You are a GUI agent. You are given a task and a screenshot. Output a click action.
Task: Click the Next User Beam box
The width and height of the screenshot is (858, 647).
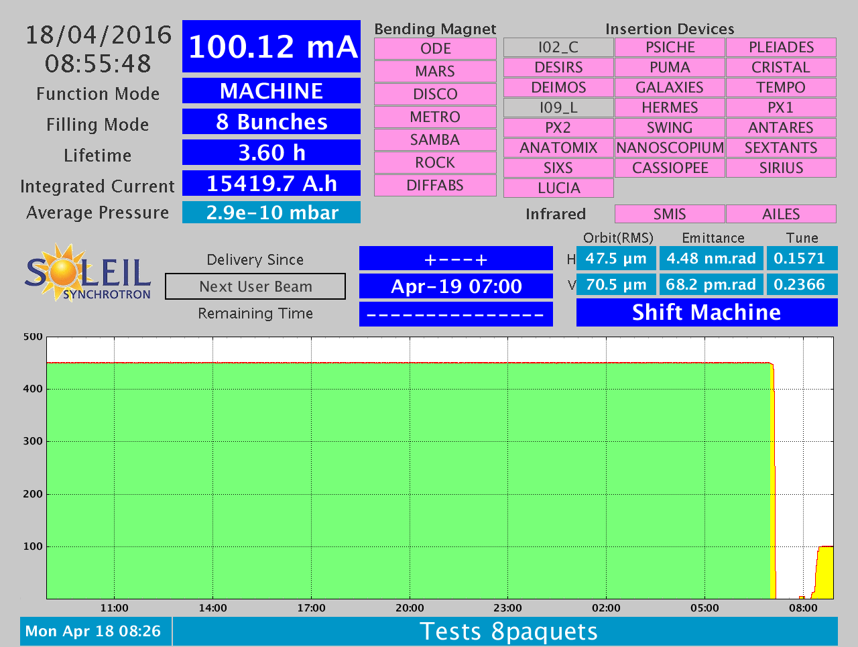tap(255, 286)
